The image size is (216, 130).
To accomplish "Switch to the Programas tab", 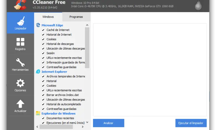I will click(x=76, y=17).
